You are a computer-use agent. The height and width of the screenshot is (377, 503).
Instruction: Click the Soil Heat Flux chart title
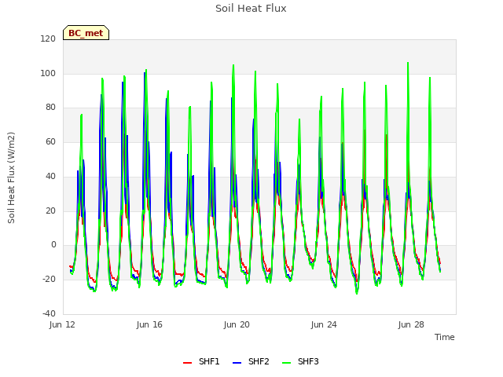251,9
